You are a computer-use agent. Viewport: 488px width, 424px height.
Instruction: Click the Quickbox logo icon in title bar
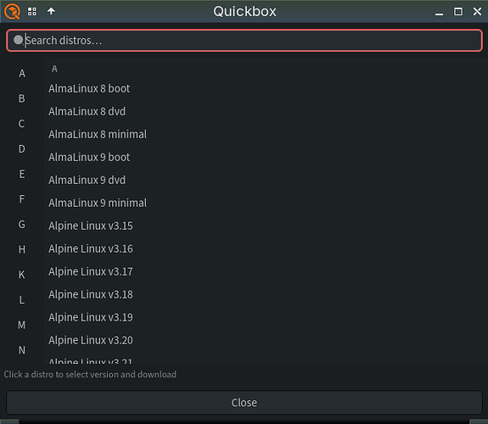pos(12,12)
